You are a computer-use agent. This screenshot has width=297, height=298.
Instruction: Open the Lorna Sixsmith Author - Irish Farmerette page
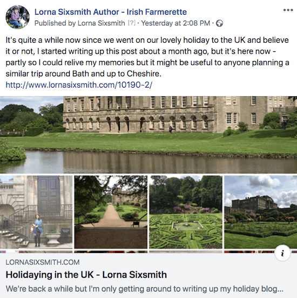click(111, 12)
